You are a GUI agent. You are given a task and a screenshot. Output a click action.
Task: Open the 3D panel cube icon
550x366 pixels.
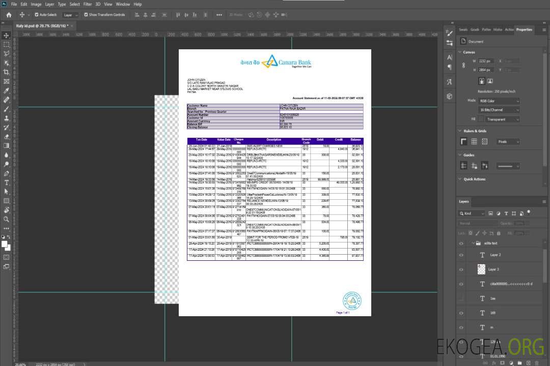click(449, 96)
